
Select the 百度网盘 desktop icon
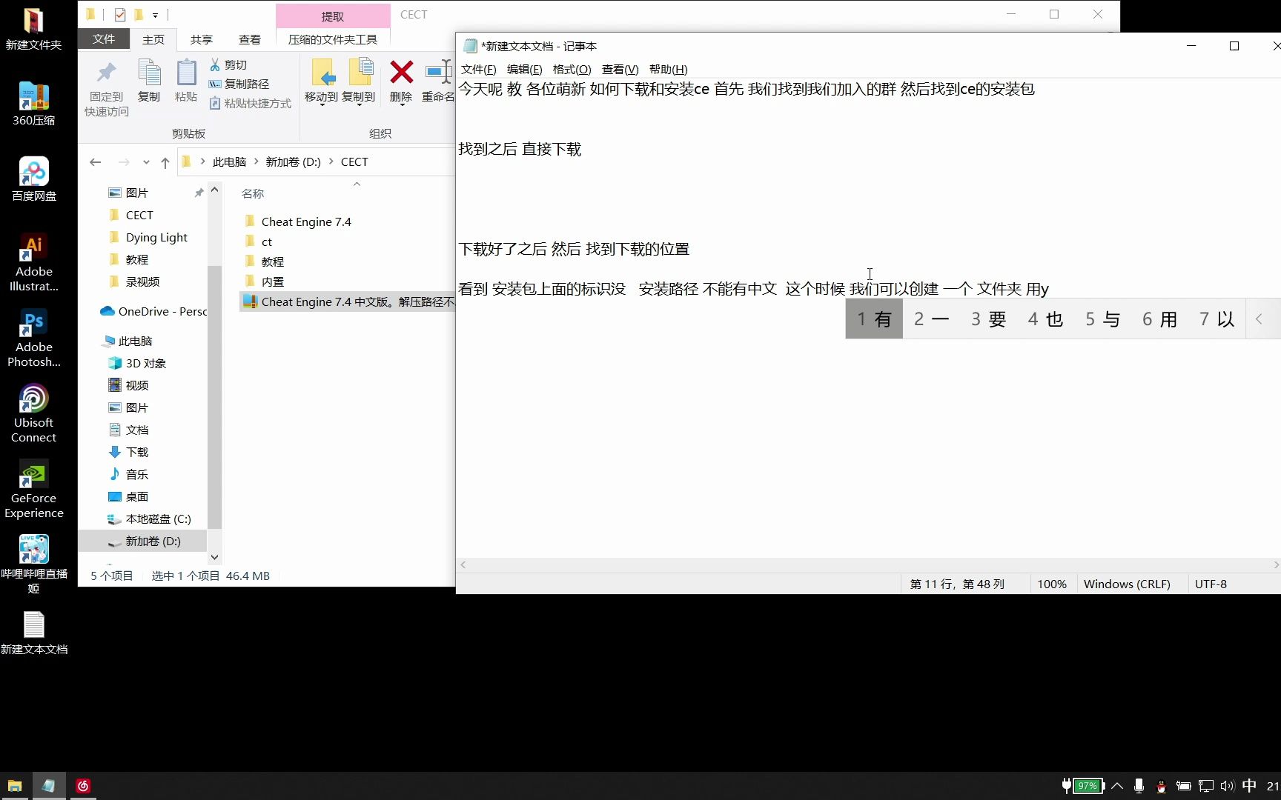point(33,179)
